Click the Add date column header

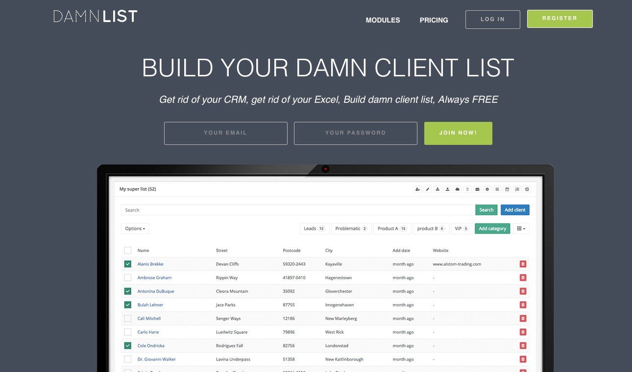point(401,250)
